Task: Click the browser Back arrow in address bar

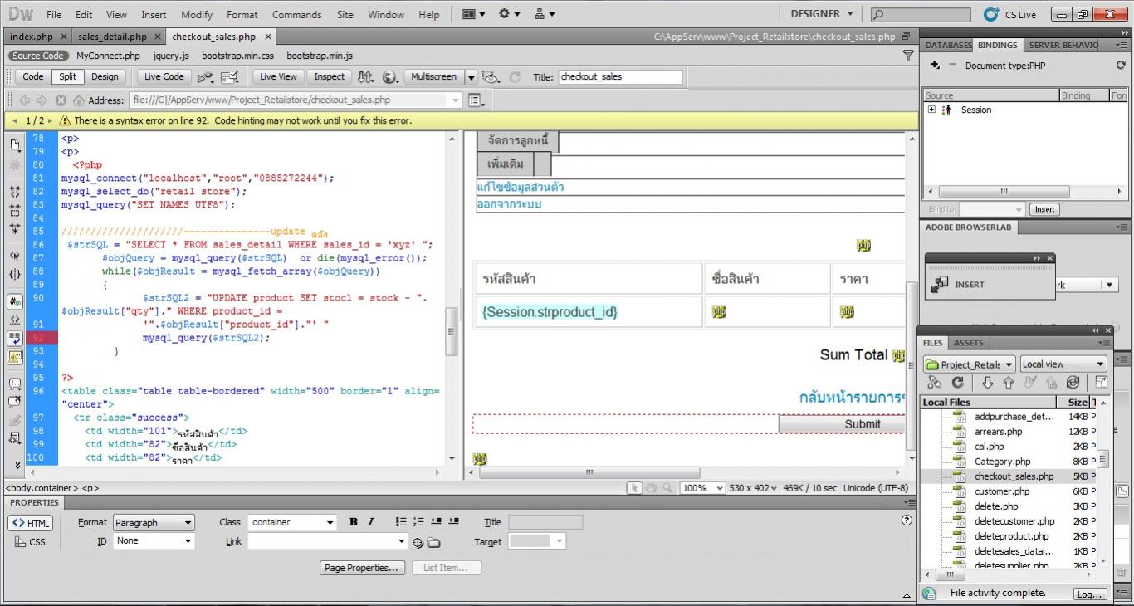Action: click(x=25, y=100)
